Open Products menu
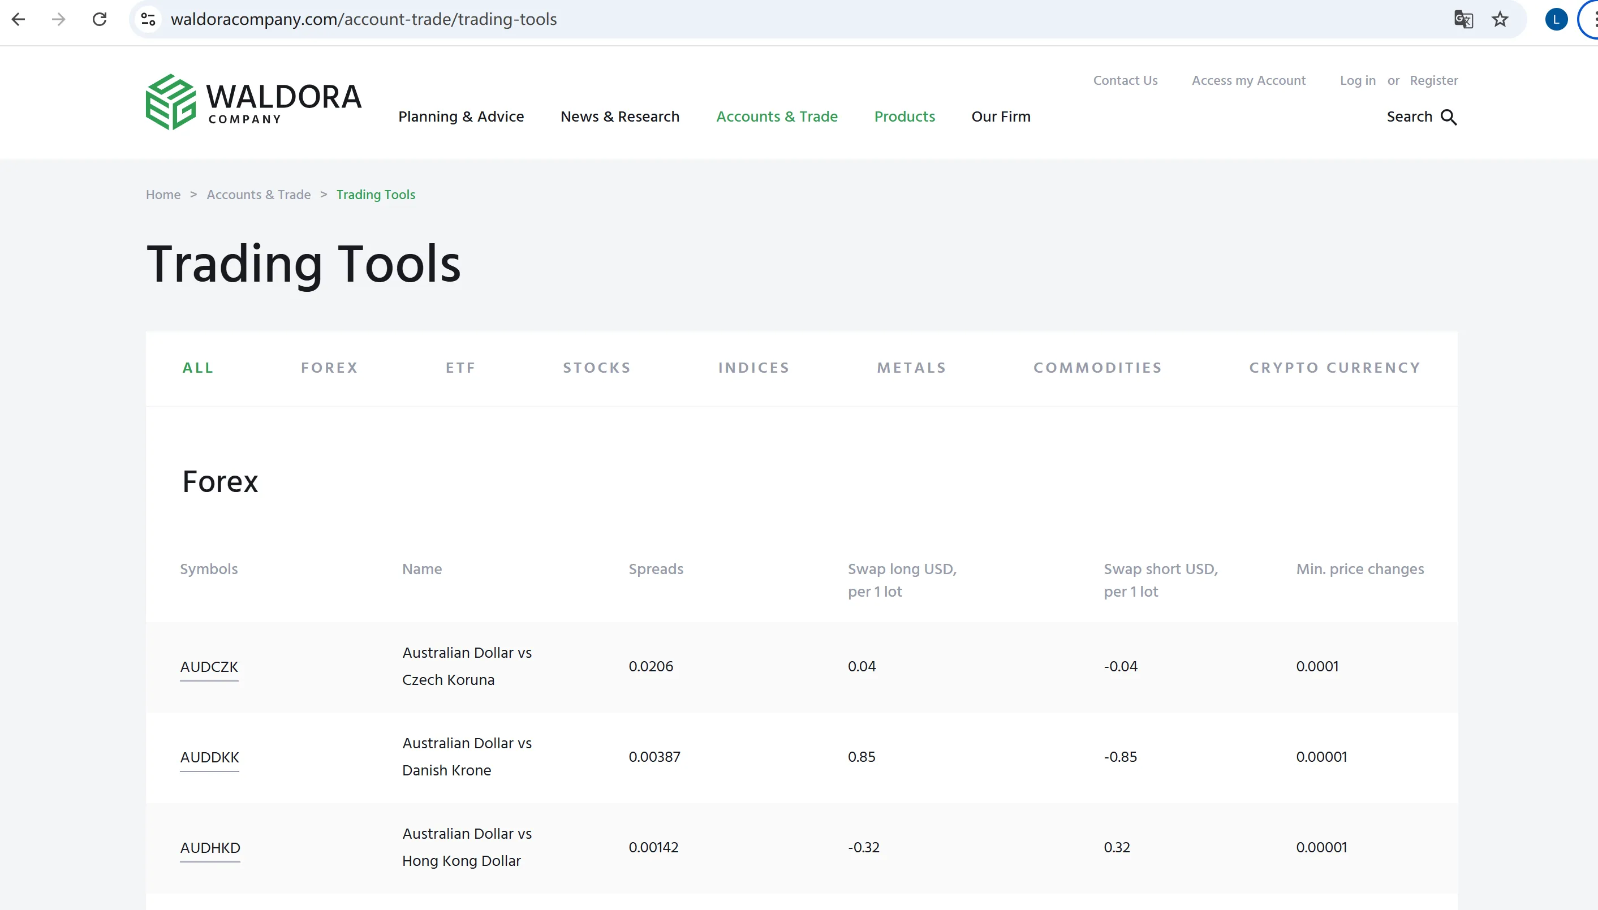1598x910 pixels. 904,117
